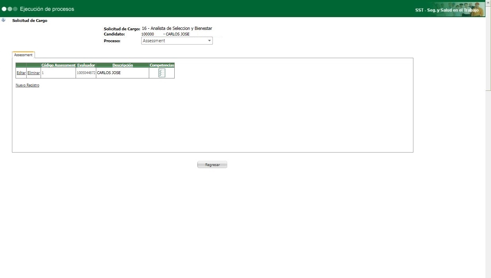Viewport: 491px width, 278px height.
Task: Open the Competencias checklist icon
Action: [x=162, y=73]
